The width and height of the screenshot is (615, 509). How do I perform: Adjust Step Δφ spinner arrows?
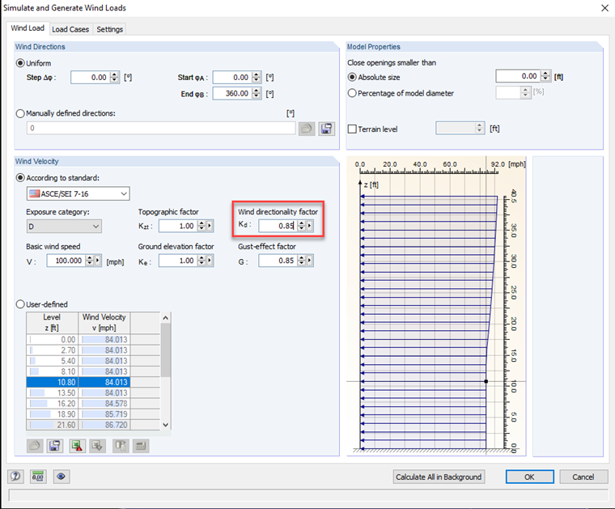[115, 77]
